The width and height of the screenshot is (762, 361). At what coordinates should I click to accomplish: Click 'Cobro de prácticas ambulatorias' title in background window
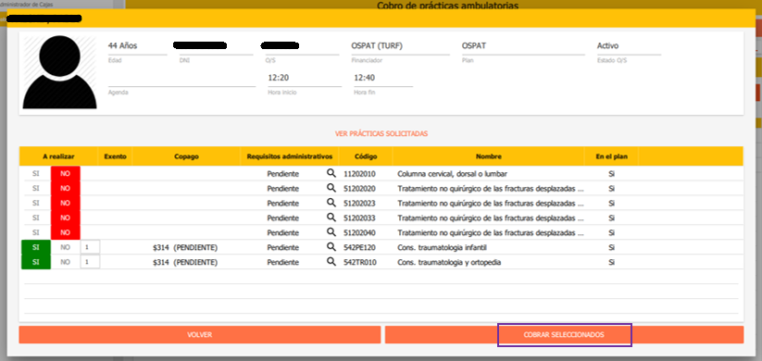[447, 5]
